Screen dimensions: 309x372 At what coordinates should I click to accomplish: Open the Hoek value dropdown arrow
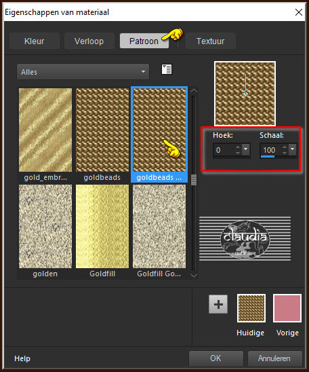(x=245, y=149)
